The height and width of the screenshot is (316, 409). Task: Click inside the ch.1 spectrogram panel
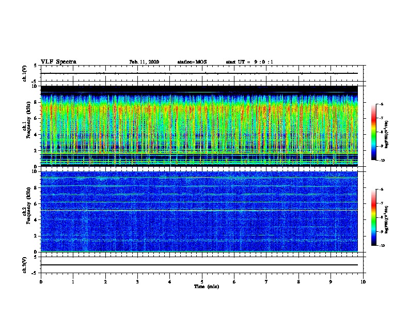click(x=199, y=126)
